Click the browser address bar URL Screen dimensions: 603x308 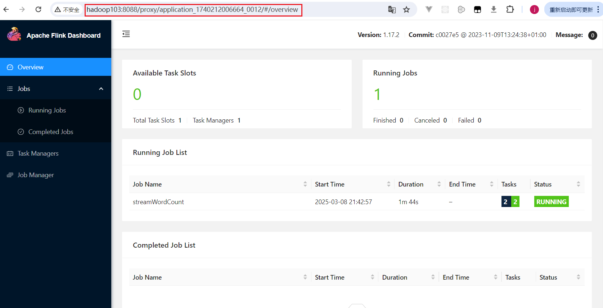pyautogui.click(x=192, y=10)
